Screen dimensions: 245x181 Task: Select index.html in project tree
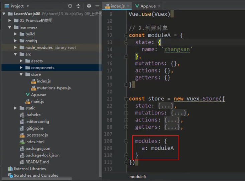32,142
